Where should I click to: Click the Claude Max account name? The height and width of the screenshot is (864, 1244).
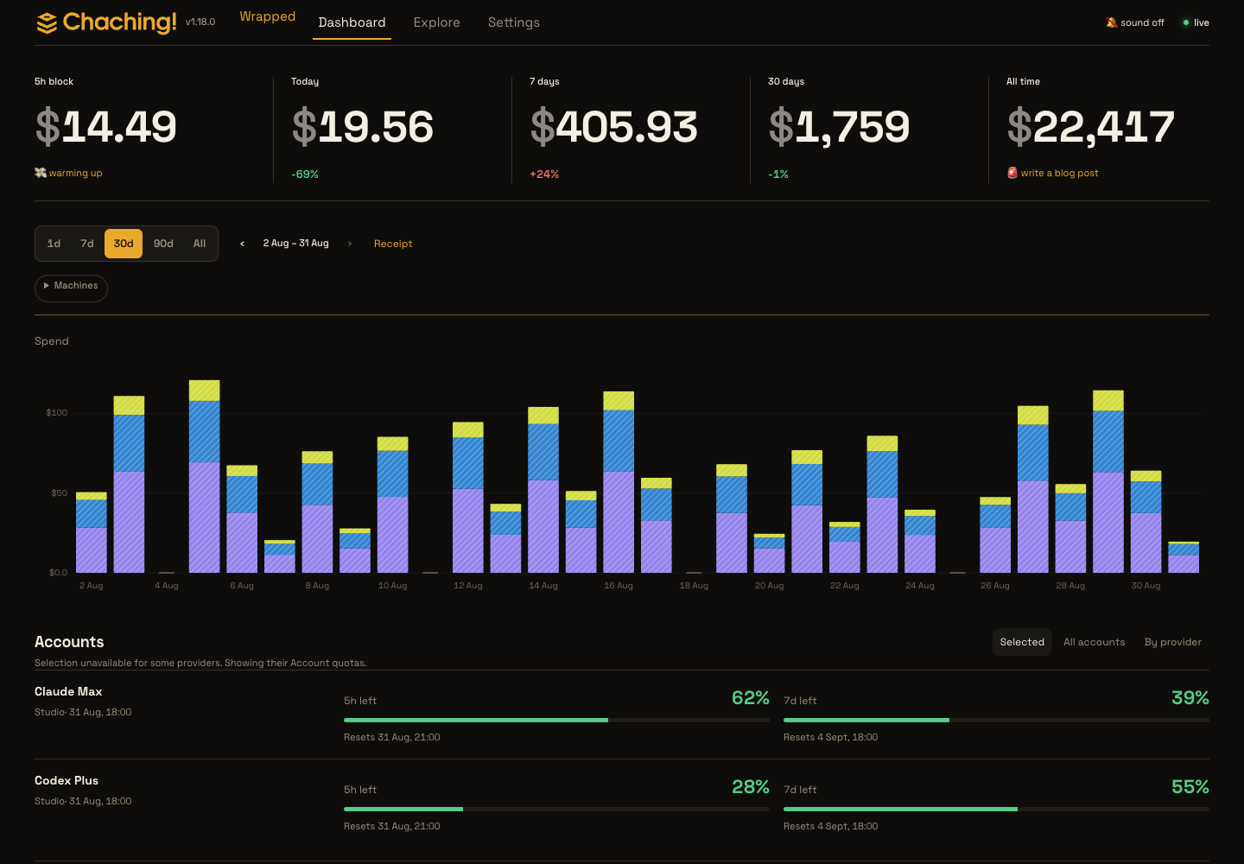point(68,691)
